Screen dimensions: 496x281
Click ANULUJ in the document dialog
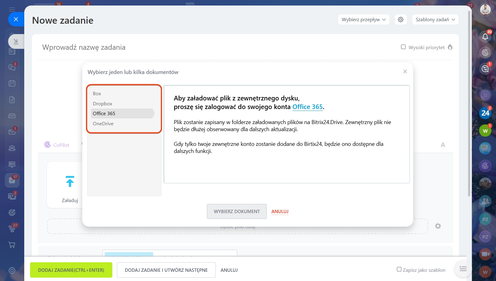280,212
